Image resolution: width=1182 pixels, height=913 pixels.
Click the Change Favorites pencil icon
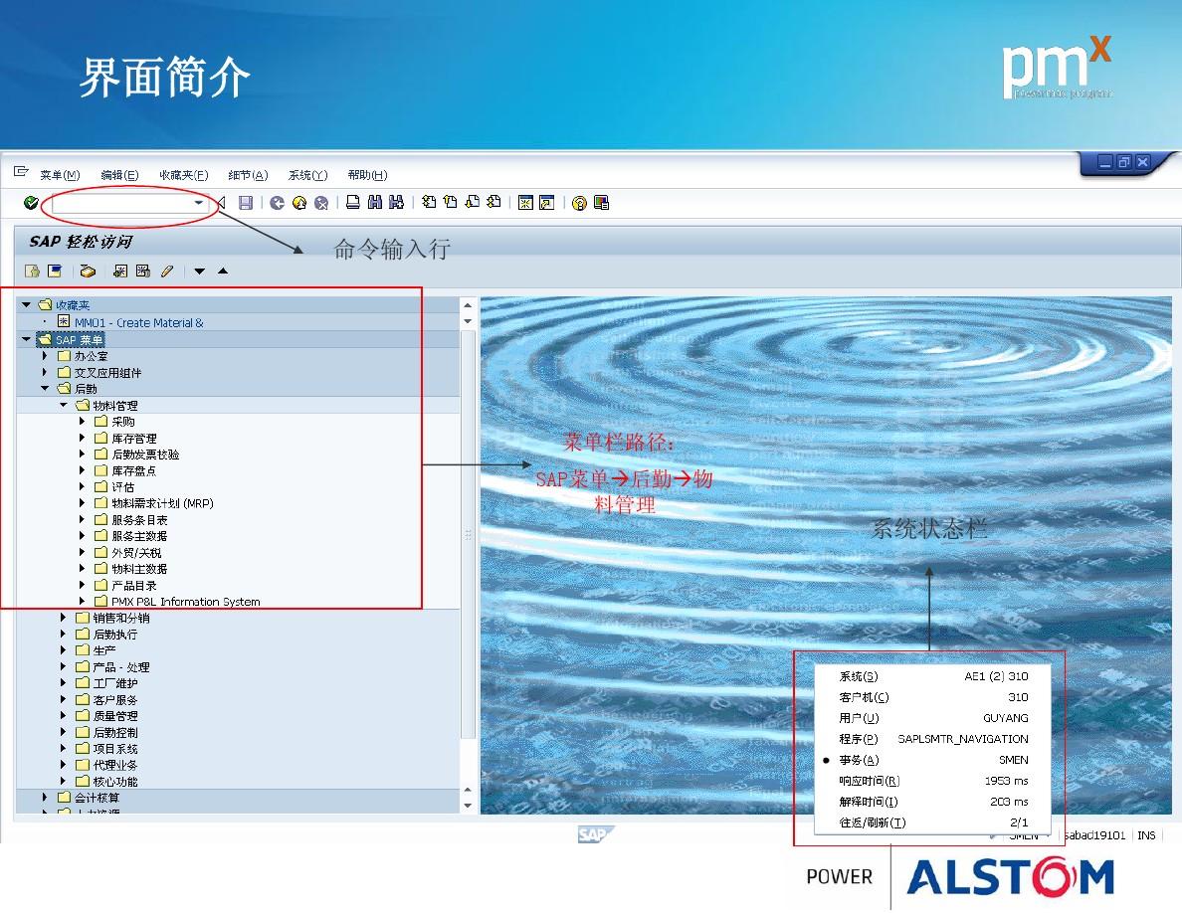click(x=166, y=272)
